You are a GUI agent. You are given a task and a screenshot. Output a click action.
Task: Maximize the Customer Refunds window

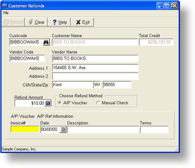coord(167,6)
